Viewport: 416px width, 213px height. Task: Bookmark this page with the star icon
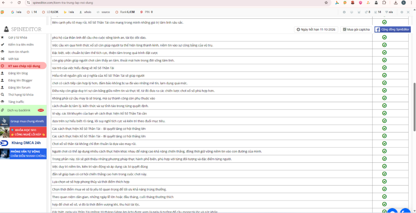tap(326, 2)
